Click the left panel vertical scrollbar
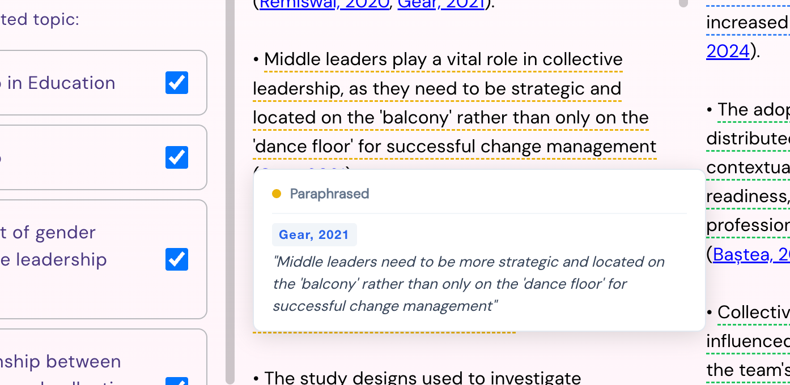The height and width of the screenshot is (385, 790). coord(230,192)
